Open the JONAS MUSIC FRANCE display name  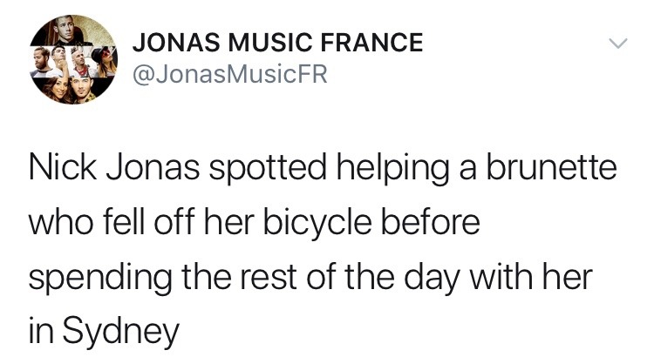point(276,42)
